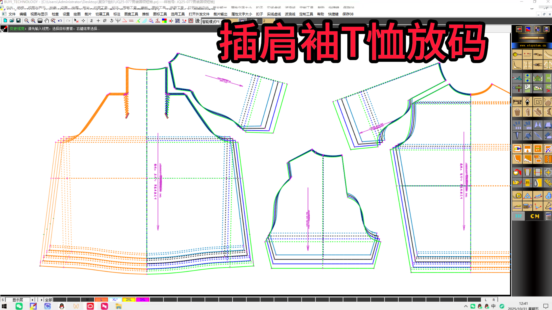Click the right arrow beside 显示层 bar
The image size is (552, 310).
(x=41, y=299)
